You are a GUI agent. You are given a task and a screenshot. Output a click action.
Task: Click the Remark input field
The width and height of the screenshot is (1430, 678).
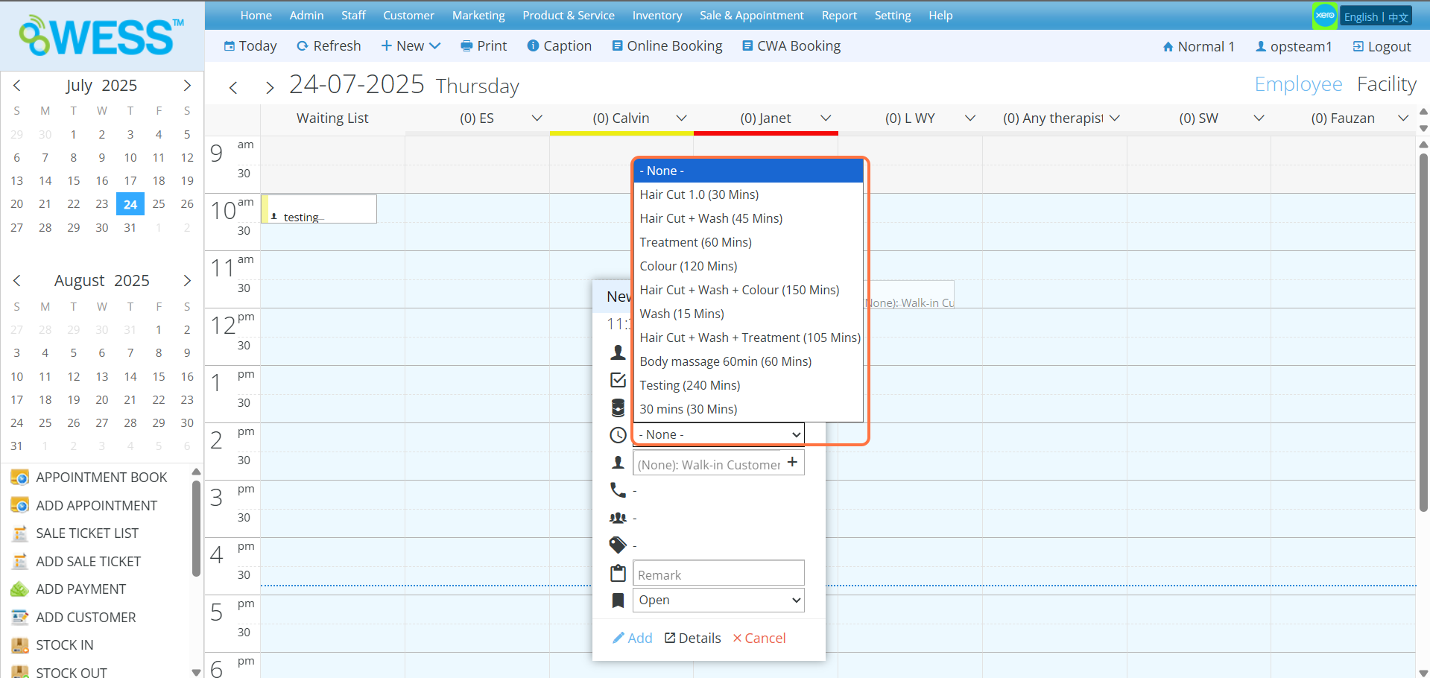(x=718, y=574)
